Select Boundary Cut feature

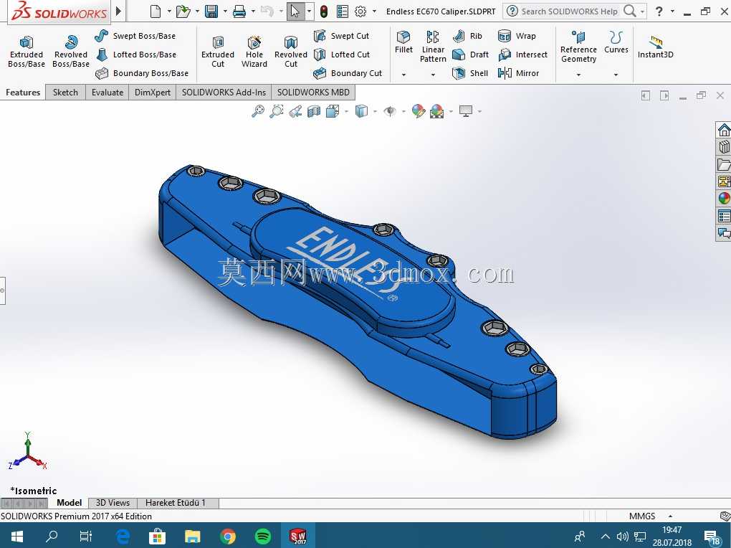click(348, 73)
